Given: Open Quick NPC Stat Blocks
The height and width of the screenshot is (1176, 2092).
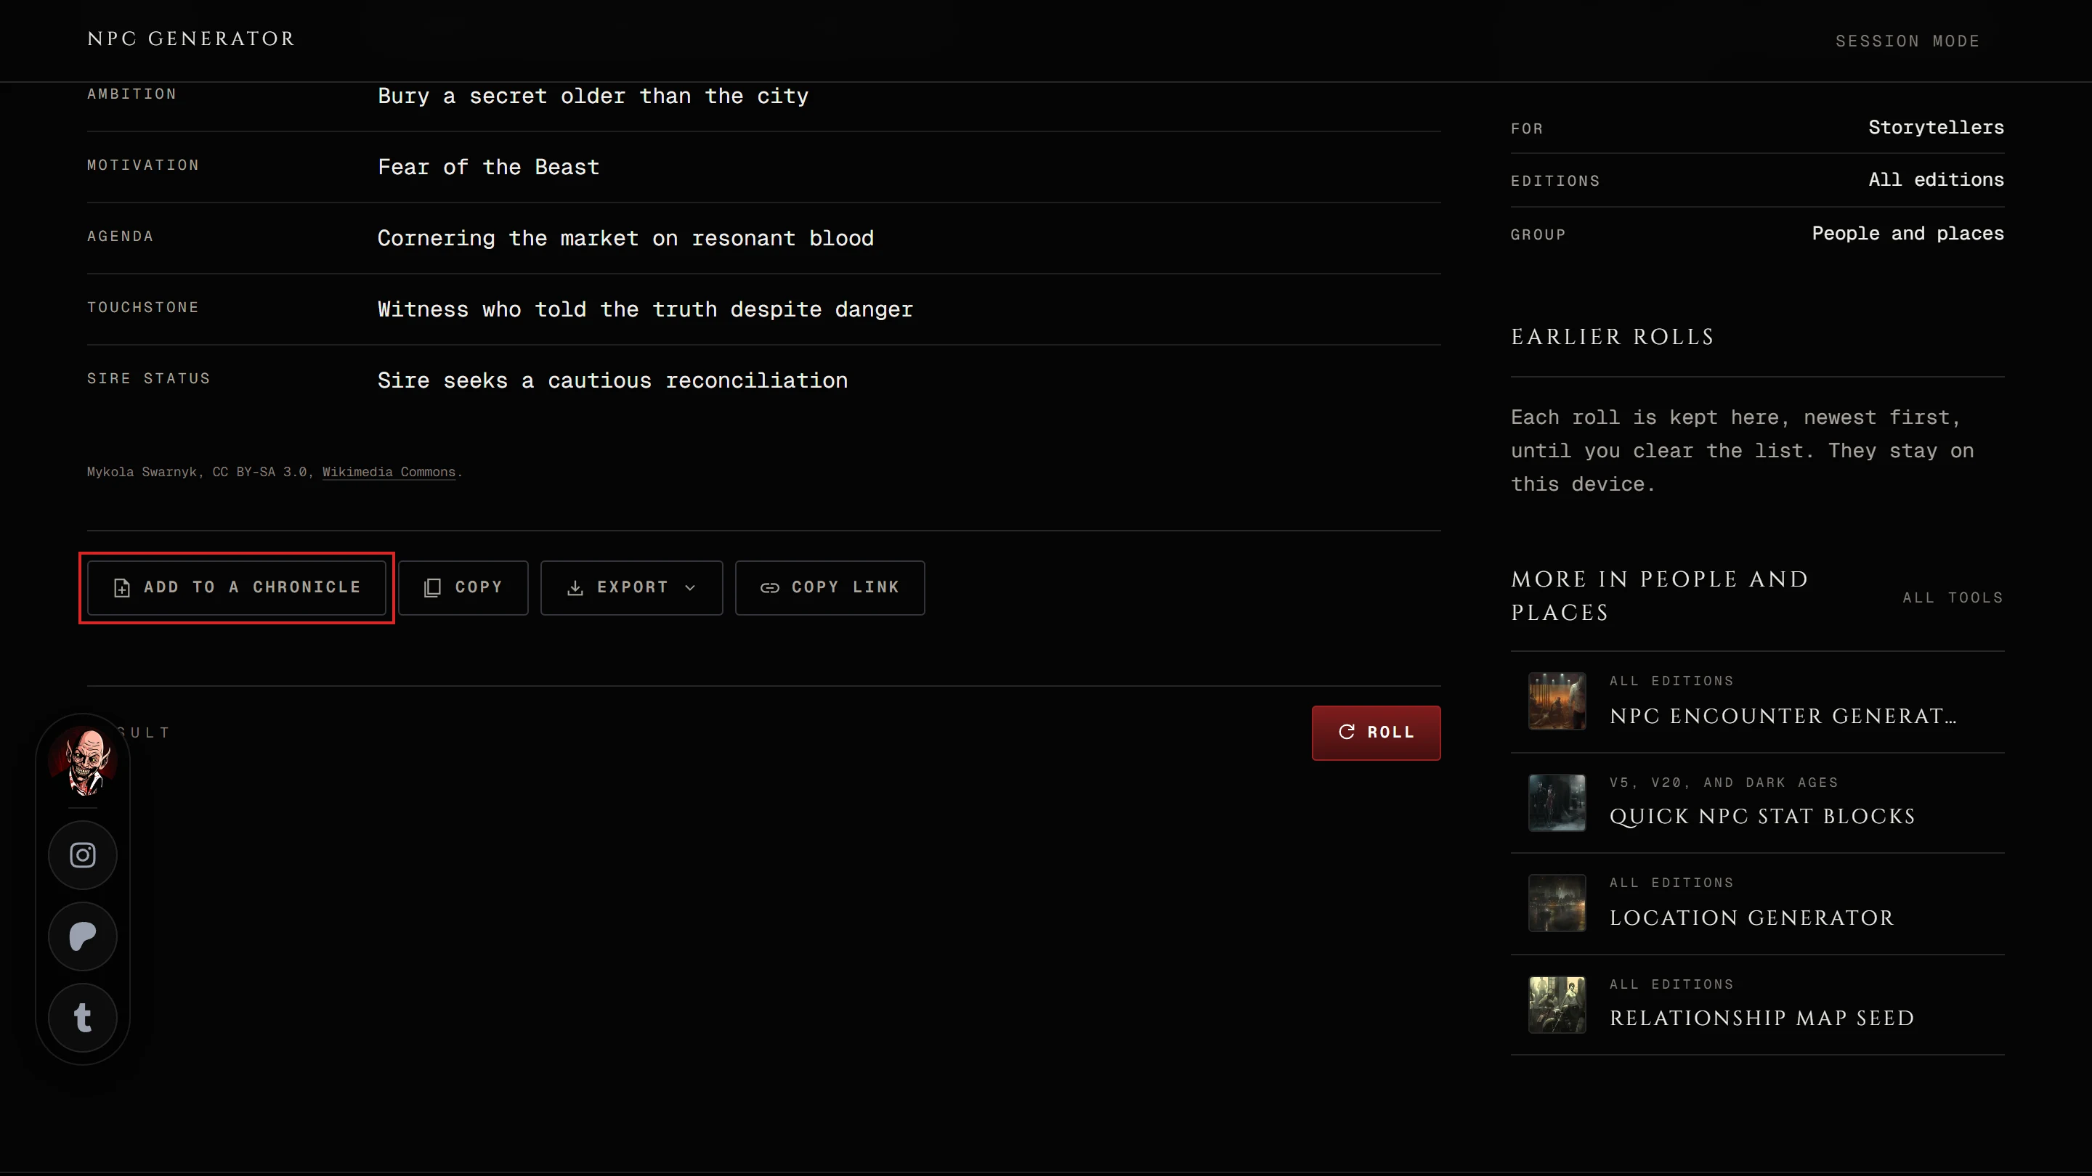Looking at the screenshot, I should coord(1757,802).
